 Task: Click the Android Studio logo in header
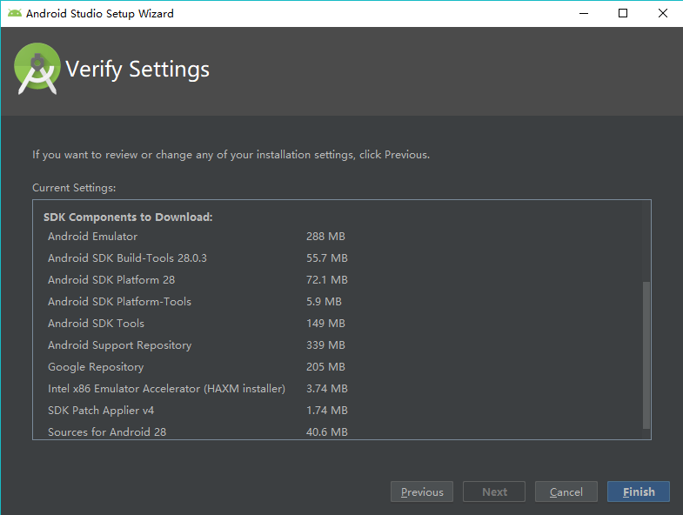(x=37, y=69)
